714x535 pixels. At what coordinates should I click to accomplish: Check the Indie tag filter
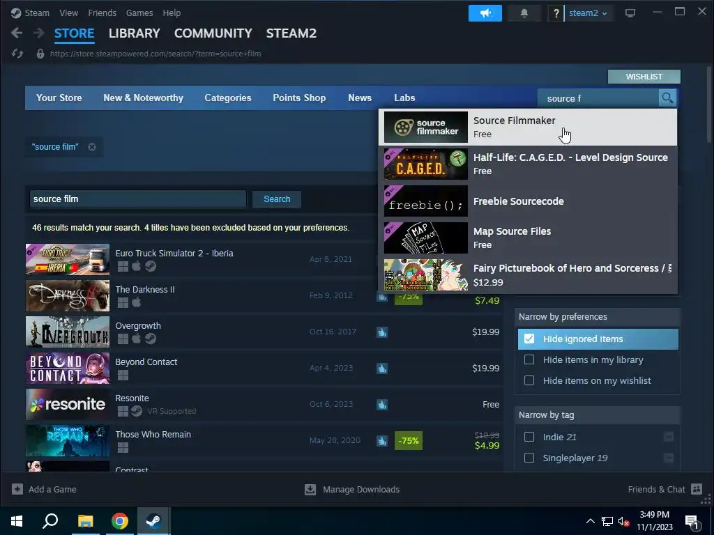point(529,437)
